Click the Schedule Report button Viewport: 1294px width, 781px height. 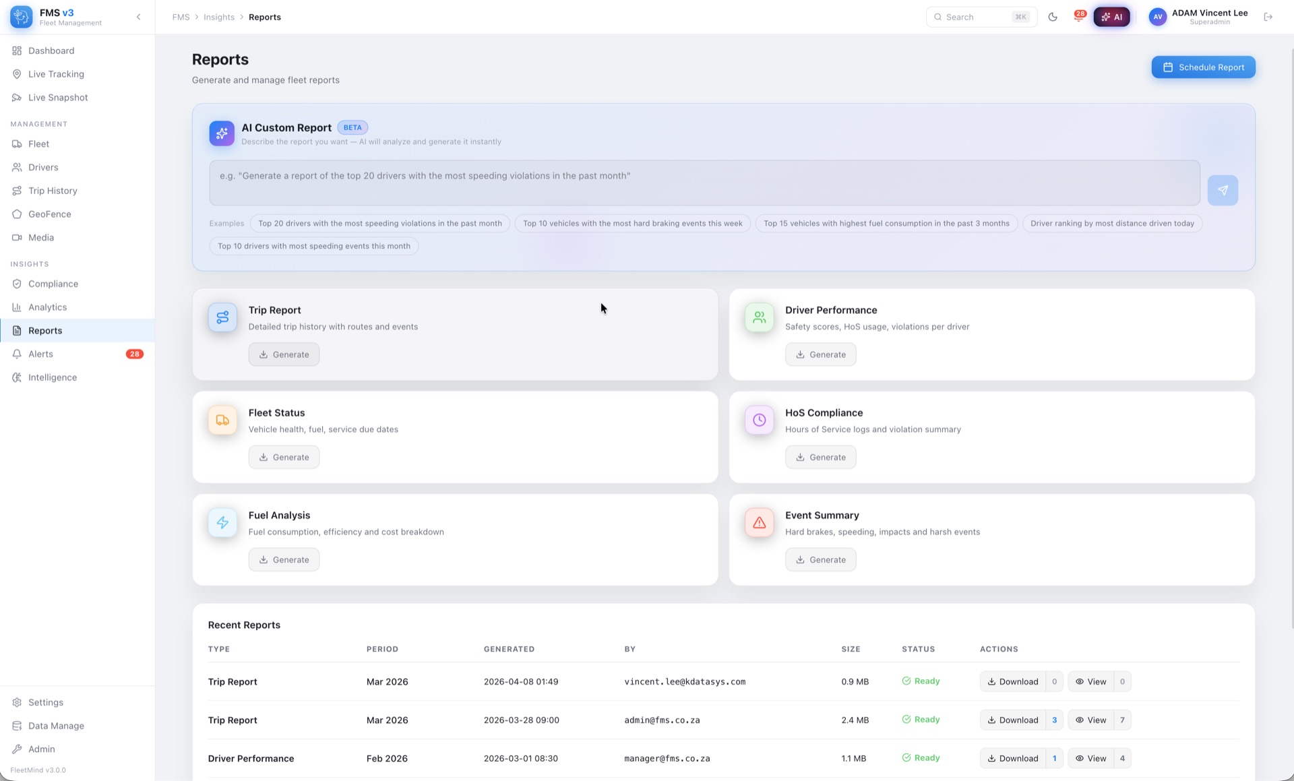pos(1202,67)
